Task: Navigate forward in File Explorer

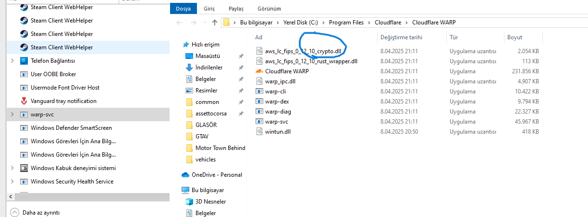Action: click(193, 23)
